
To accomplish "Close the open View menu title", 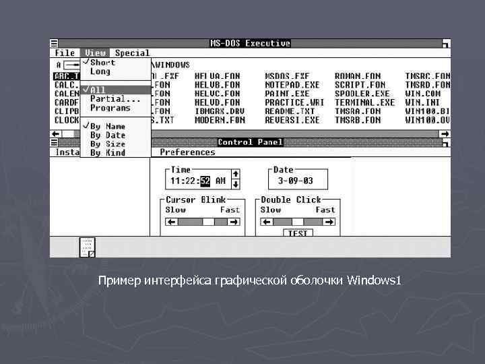I will pos(95,53).
